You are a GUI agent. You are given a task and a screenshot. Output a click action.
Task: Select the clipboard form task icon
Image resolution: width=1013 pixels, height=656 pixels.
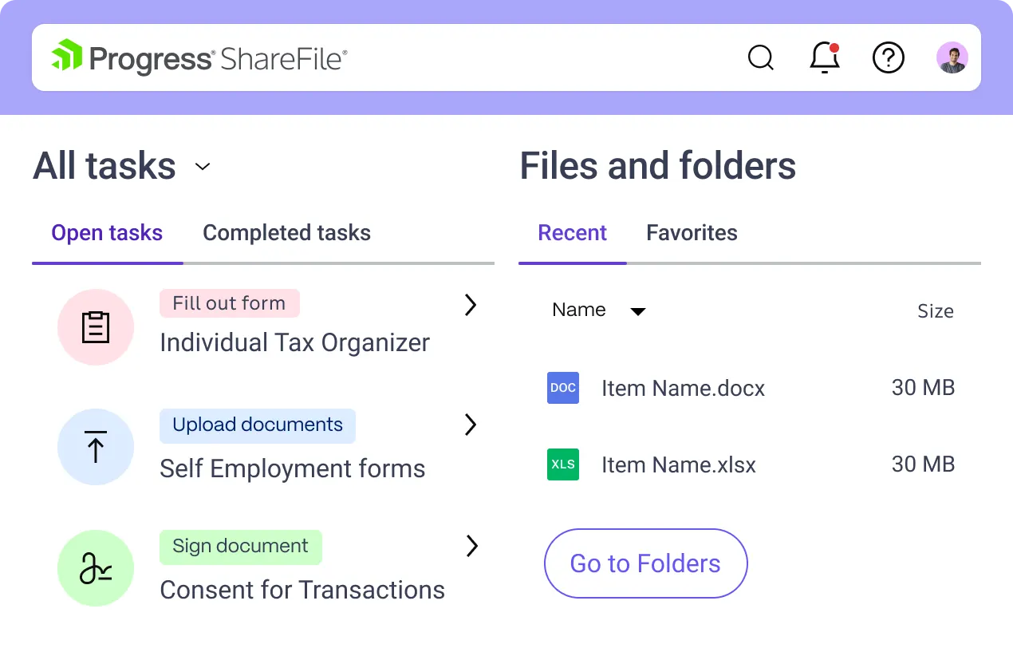(96, 327)
